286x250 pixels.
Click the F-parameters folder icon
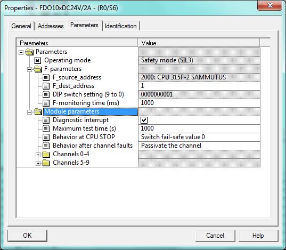click(x=38, y=69)
